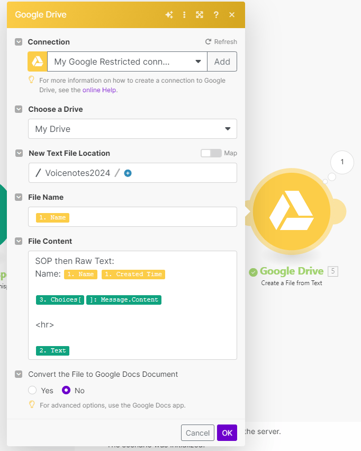Click the green checkmark status icon
Viewport: 361px width, 451px height.
[x=253, y=272]
